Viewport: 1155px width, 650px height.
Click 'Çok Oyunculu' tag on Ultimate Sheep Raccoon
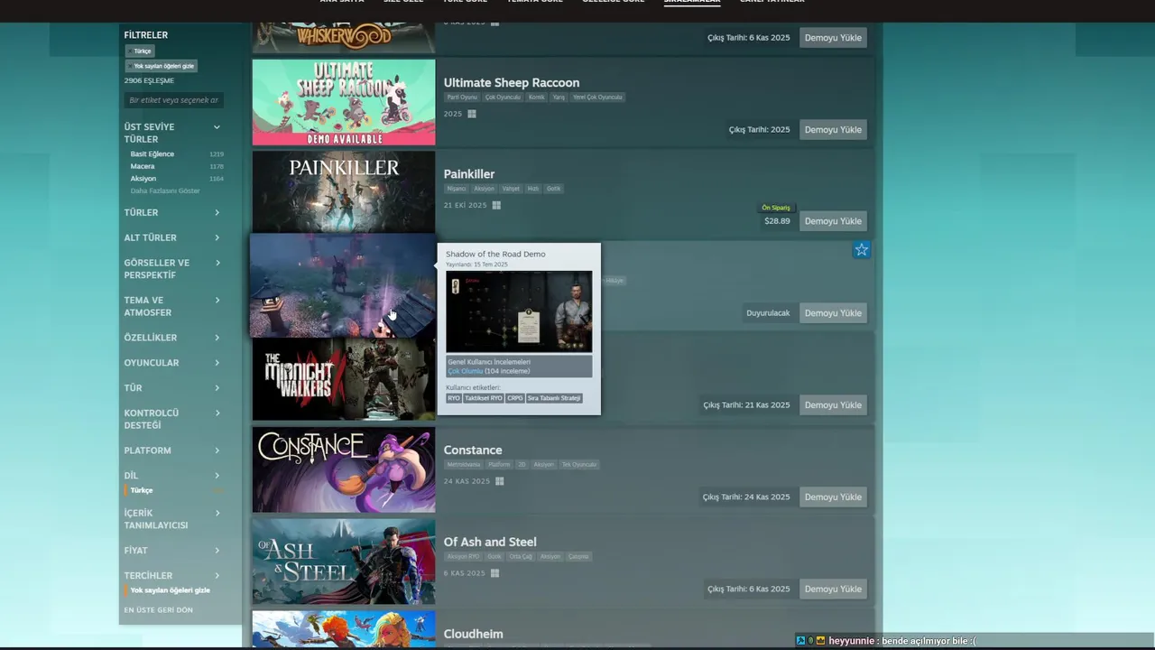pos(503,97)
